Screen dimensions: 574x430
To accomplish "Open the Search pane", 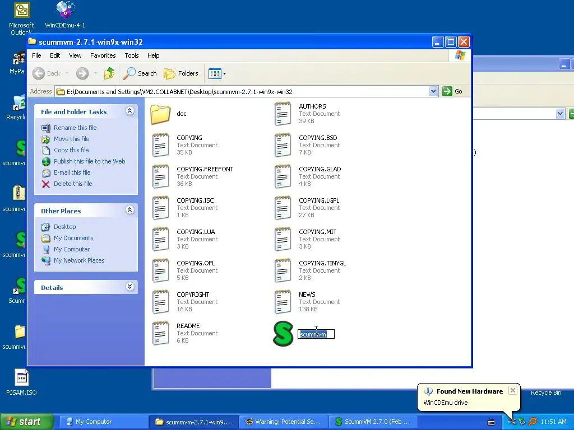I will pos(140,73).
